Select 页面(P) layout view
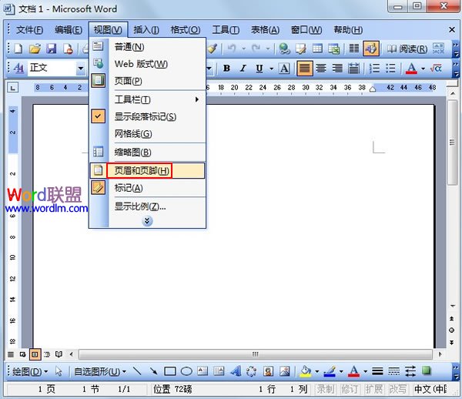Viewport: 462px width, 399px height. tap(147, 81)
